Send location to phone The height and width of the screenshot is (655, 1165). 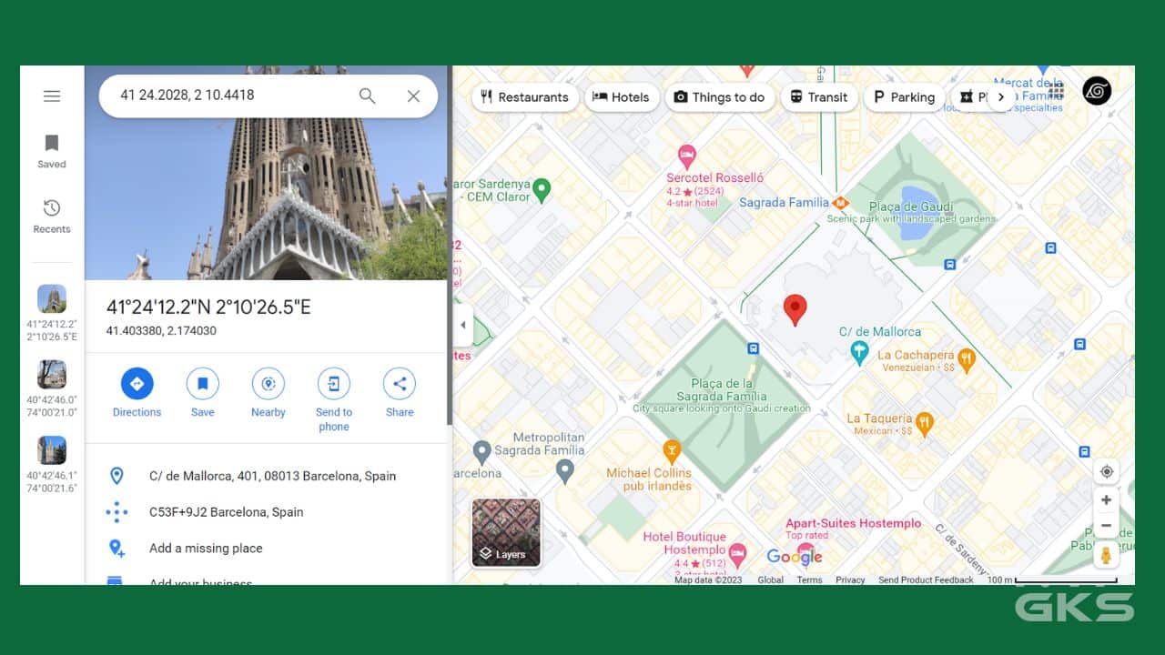tap(333, 384)
